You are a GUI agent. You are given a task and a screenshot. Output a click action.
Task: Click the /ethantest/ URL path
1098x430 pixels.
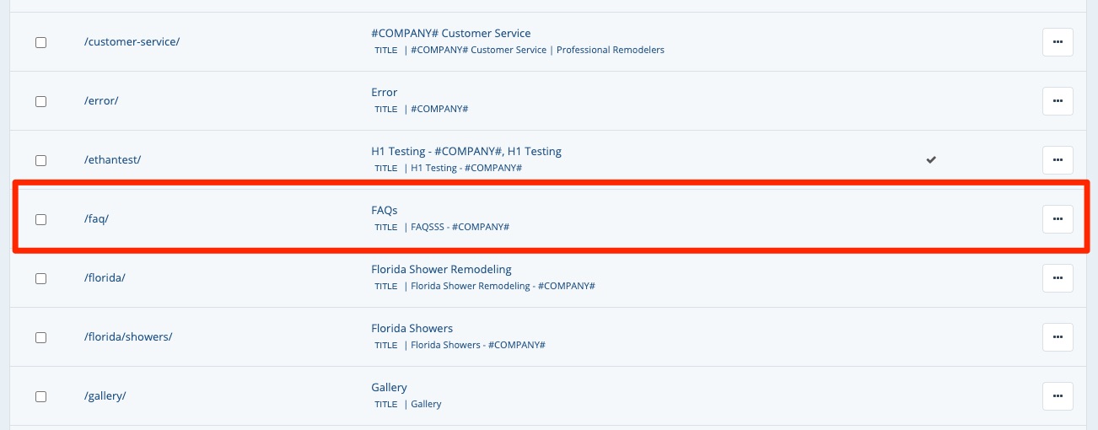pos(112,160)
